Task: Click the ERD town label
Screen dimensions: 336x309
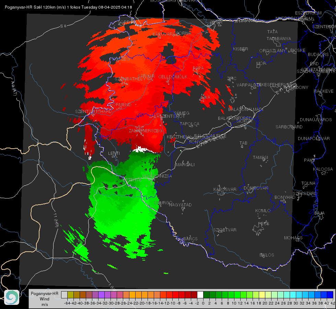Action: tap(314, 64)
